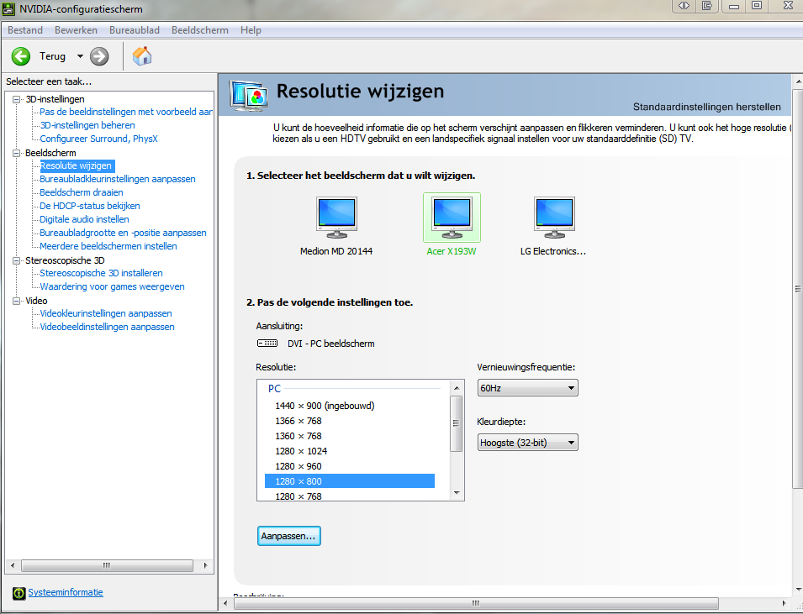
Task: Click the resolution list scrollbar thumb
Action: click(457, 423)
